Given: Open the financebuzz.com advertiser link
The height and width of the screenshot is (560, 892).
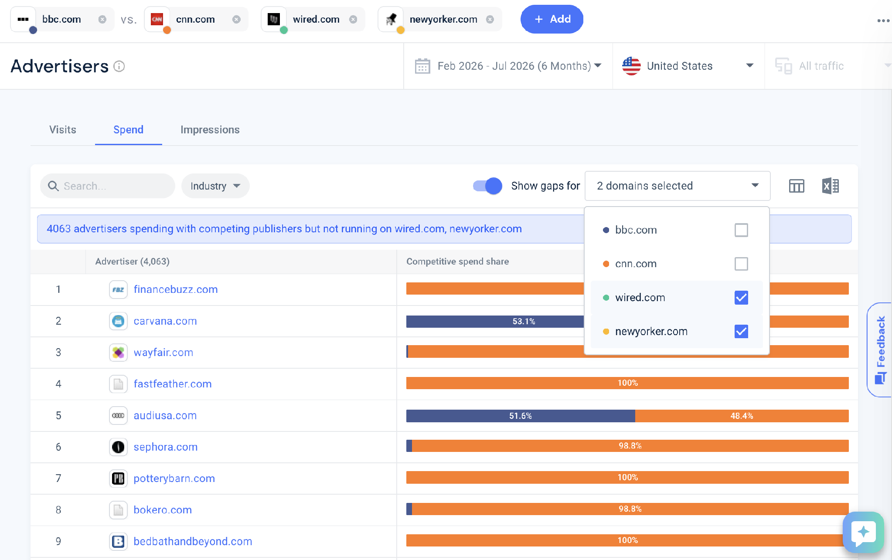Looking at the screenshot, I should 176,289.
